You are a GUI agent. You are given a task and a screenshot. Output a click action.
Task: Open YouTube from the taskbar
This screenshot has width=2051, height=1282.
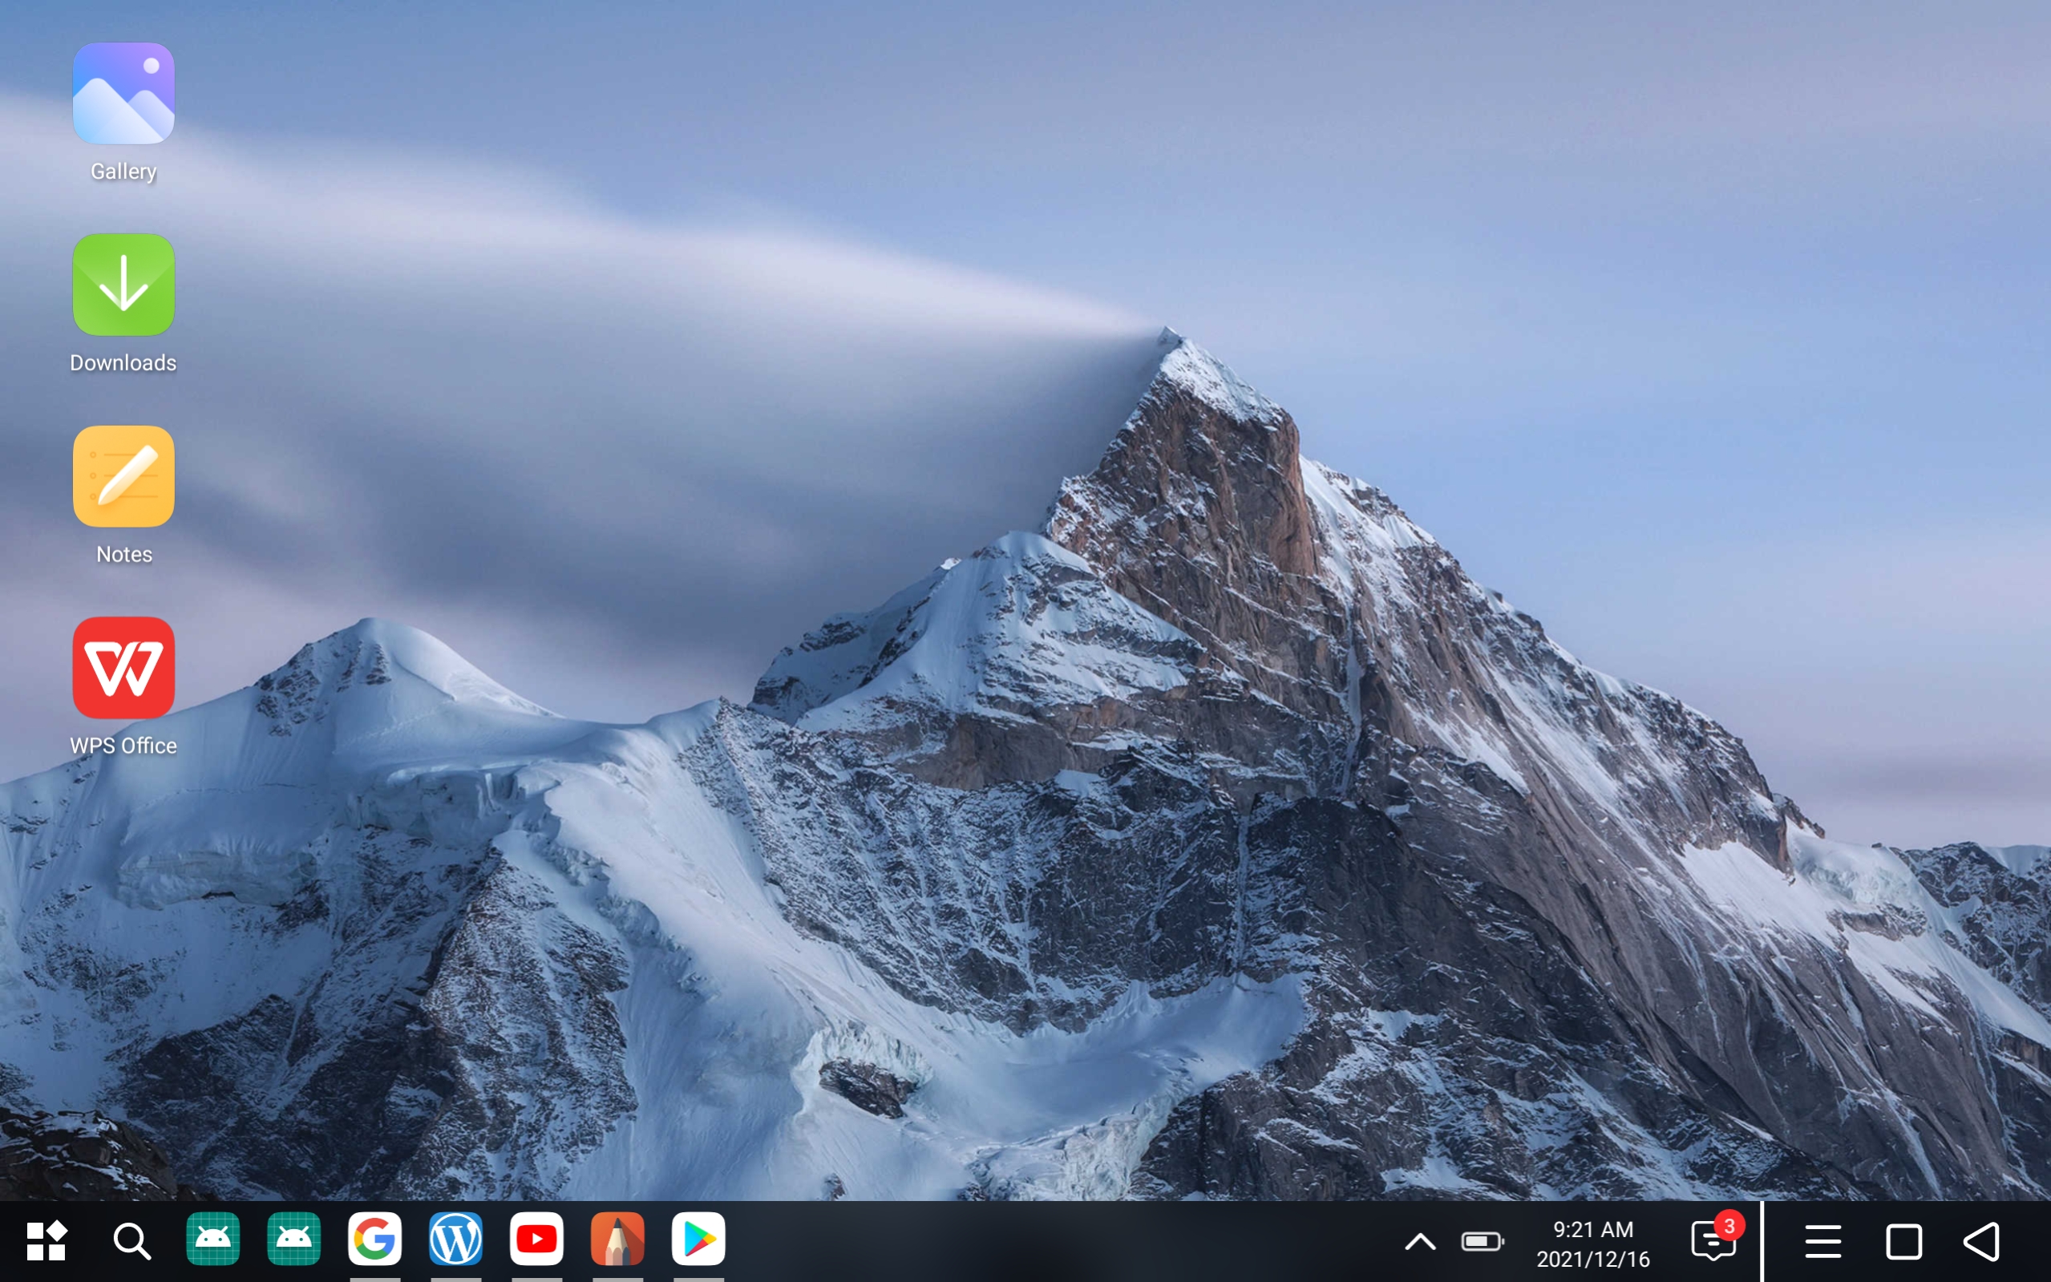point(536,1239)
